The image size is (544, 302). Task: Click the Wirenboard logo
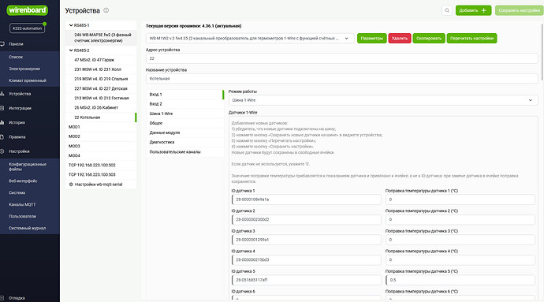pyautogui.click(x=27, y=9)
